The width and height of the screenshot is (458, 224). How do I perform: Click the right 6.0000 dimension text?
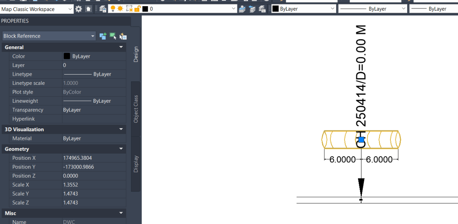click(379, 160)
